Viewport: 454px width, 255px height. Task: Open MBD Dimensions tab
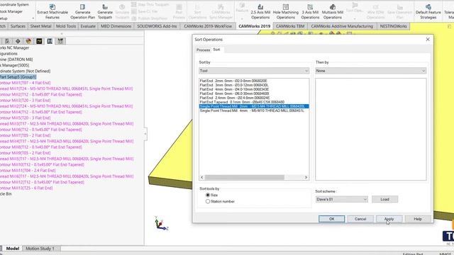[x=116, y=26]
